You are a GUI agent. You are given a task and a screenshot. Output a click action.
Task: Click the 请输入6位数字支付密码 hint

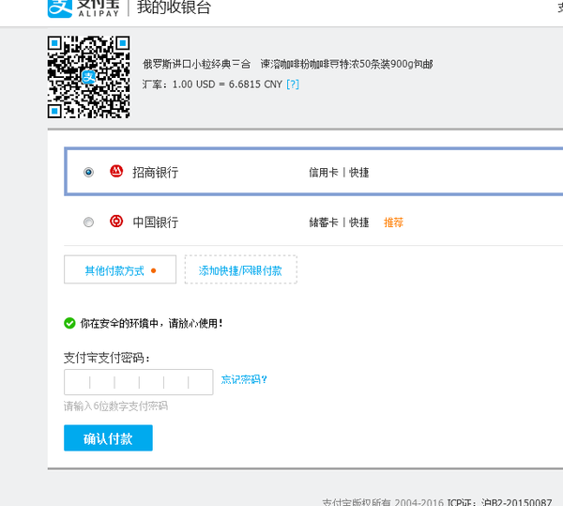coord(115,406)
